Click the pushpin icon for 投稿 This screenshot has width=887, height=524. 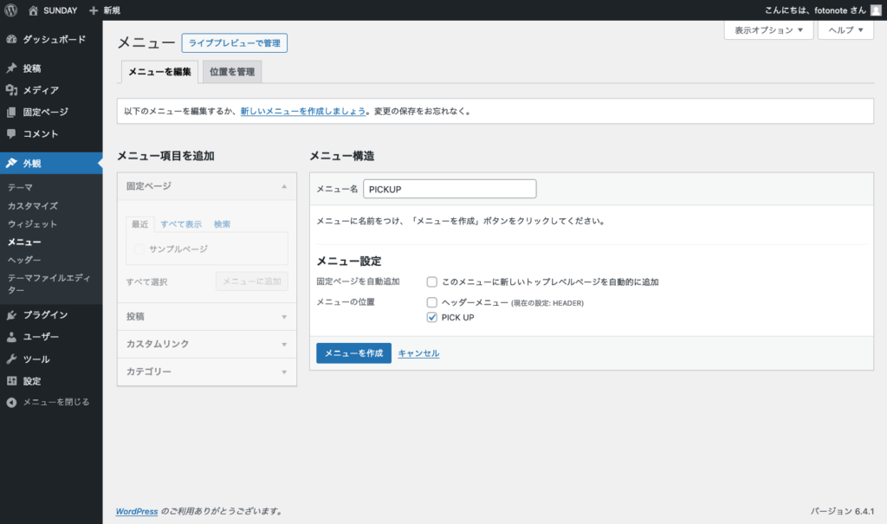pyautogui.click(x=11, y=68)
